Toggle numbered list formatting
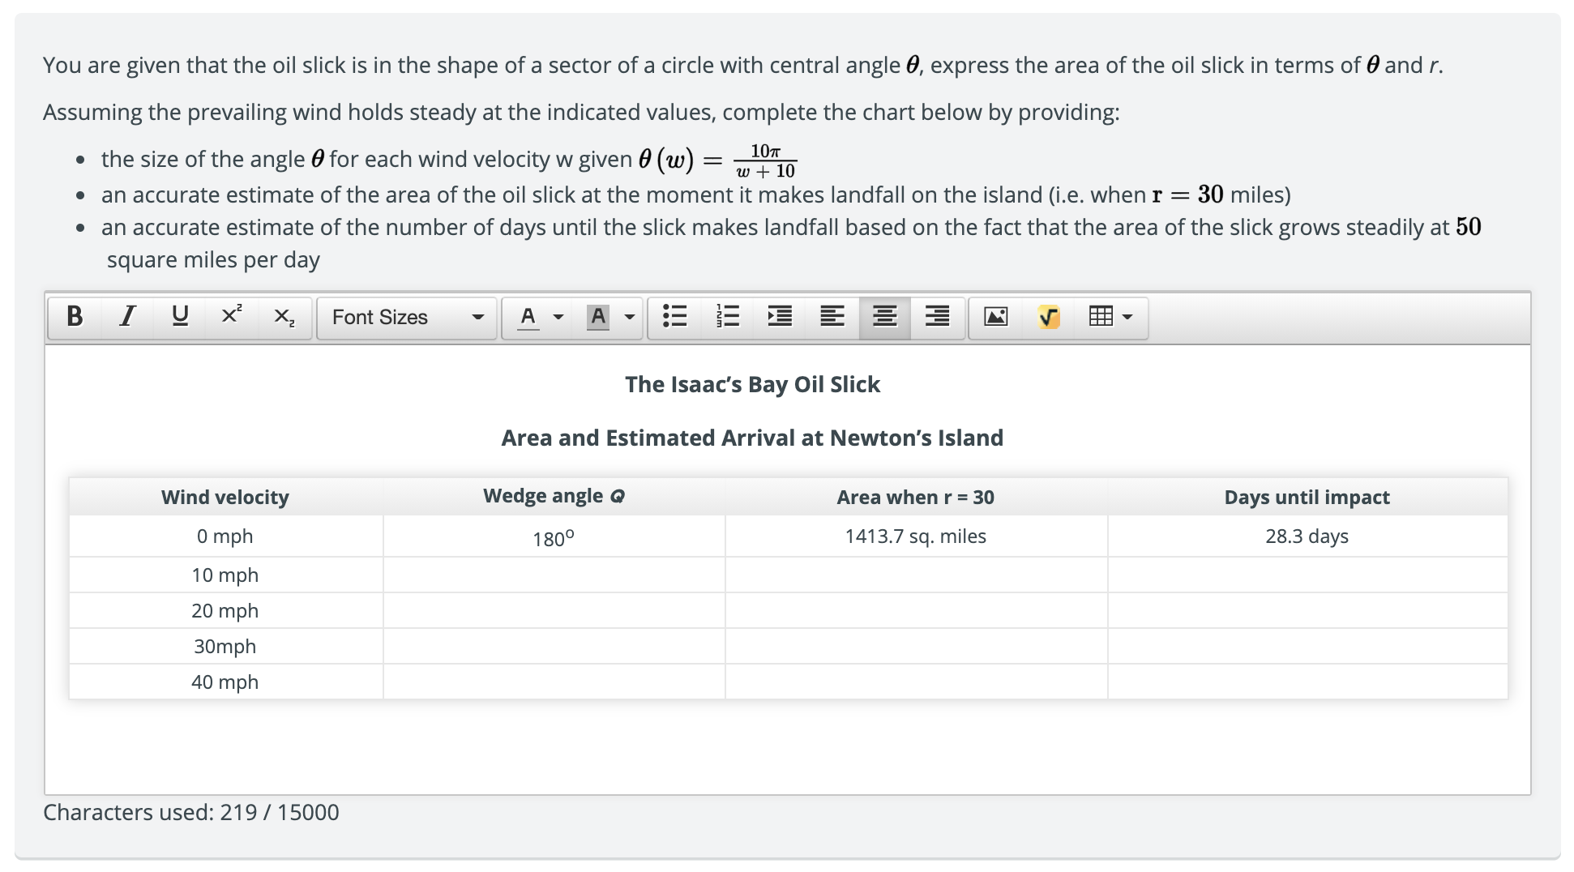Screen dimensions: 1574x872 pyautogui.click(x=727, y=317)
